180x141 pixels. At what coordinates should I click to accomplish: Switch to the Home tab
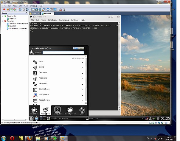[x=34, y=13]
